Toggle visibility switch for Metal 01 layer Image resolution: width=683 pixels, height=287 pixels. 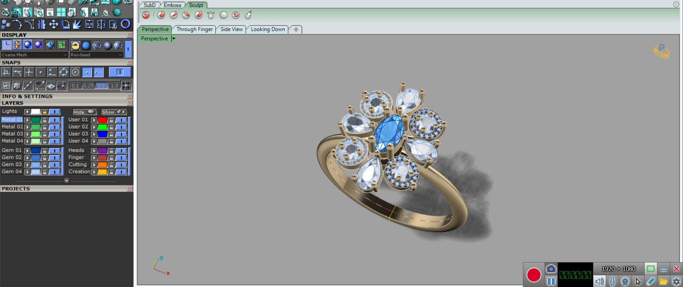[54, 120]
